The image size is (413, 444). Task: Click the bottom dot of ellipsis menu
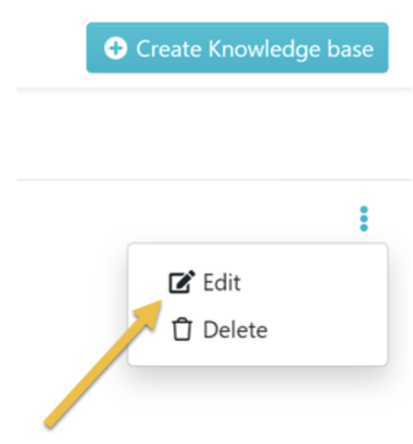tap(364, 227)
